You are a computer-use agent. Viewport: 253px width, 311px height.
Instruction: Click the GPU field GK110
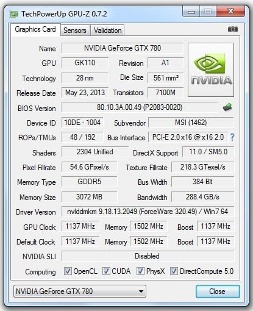85,63
